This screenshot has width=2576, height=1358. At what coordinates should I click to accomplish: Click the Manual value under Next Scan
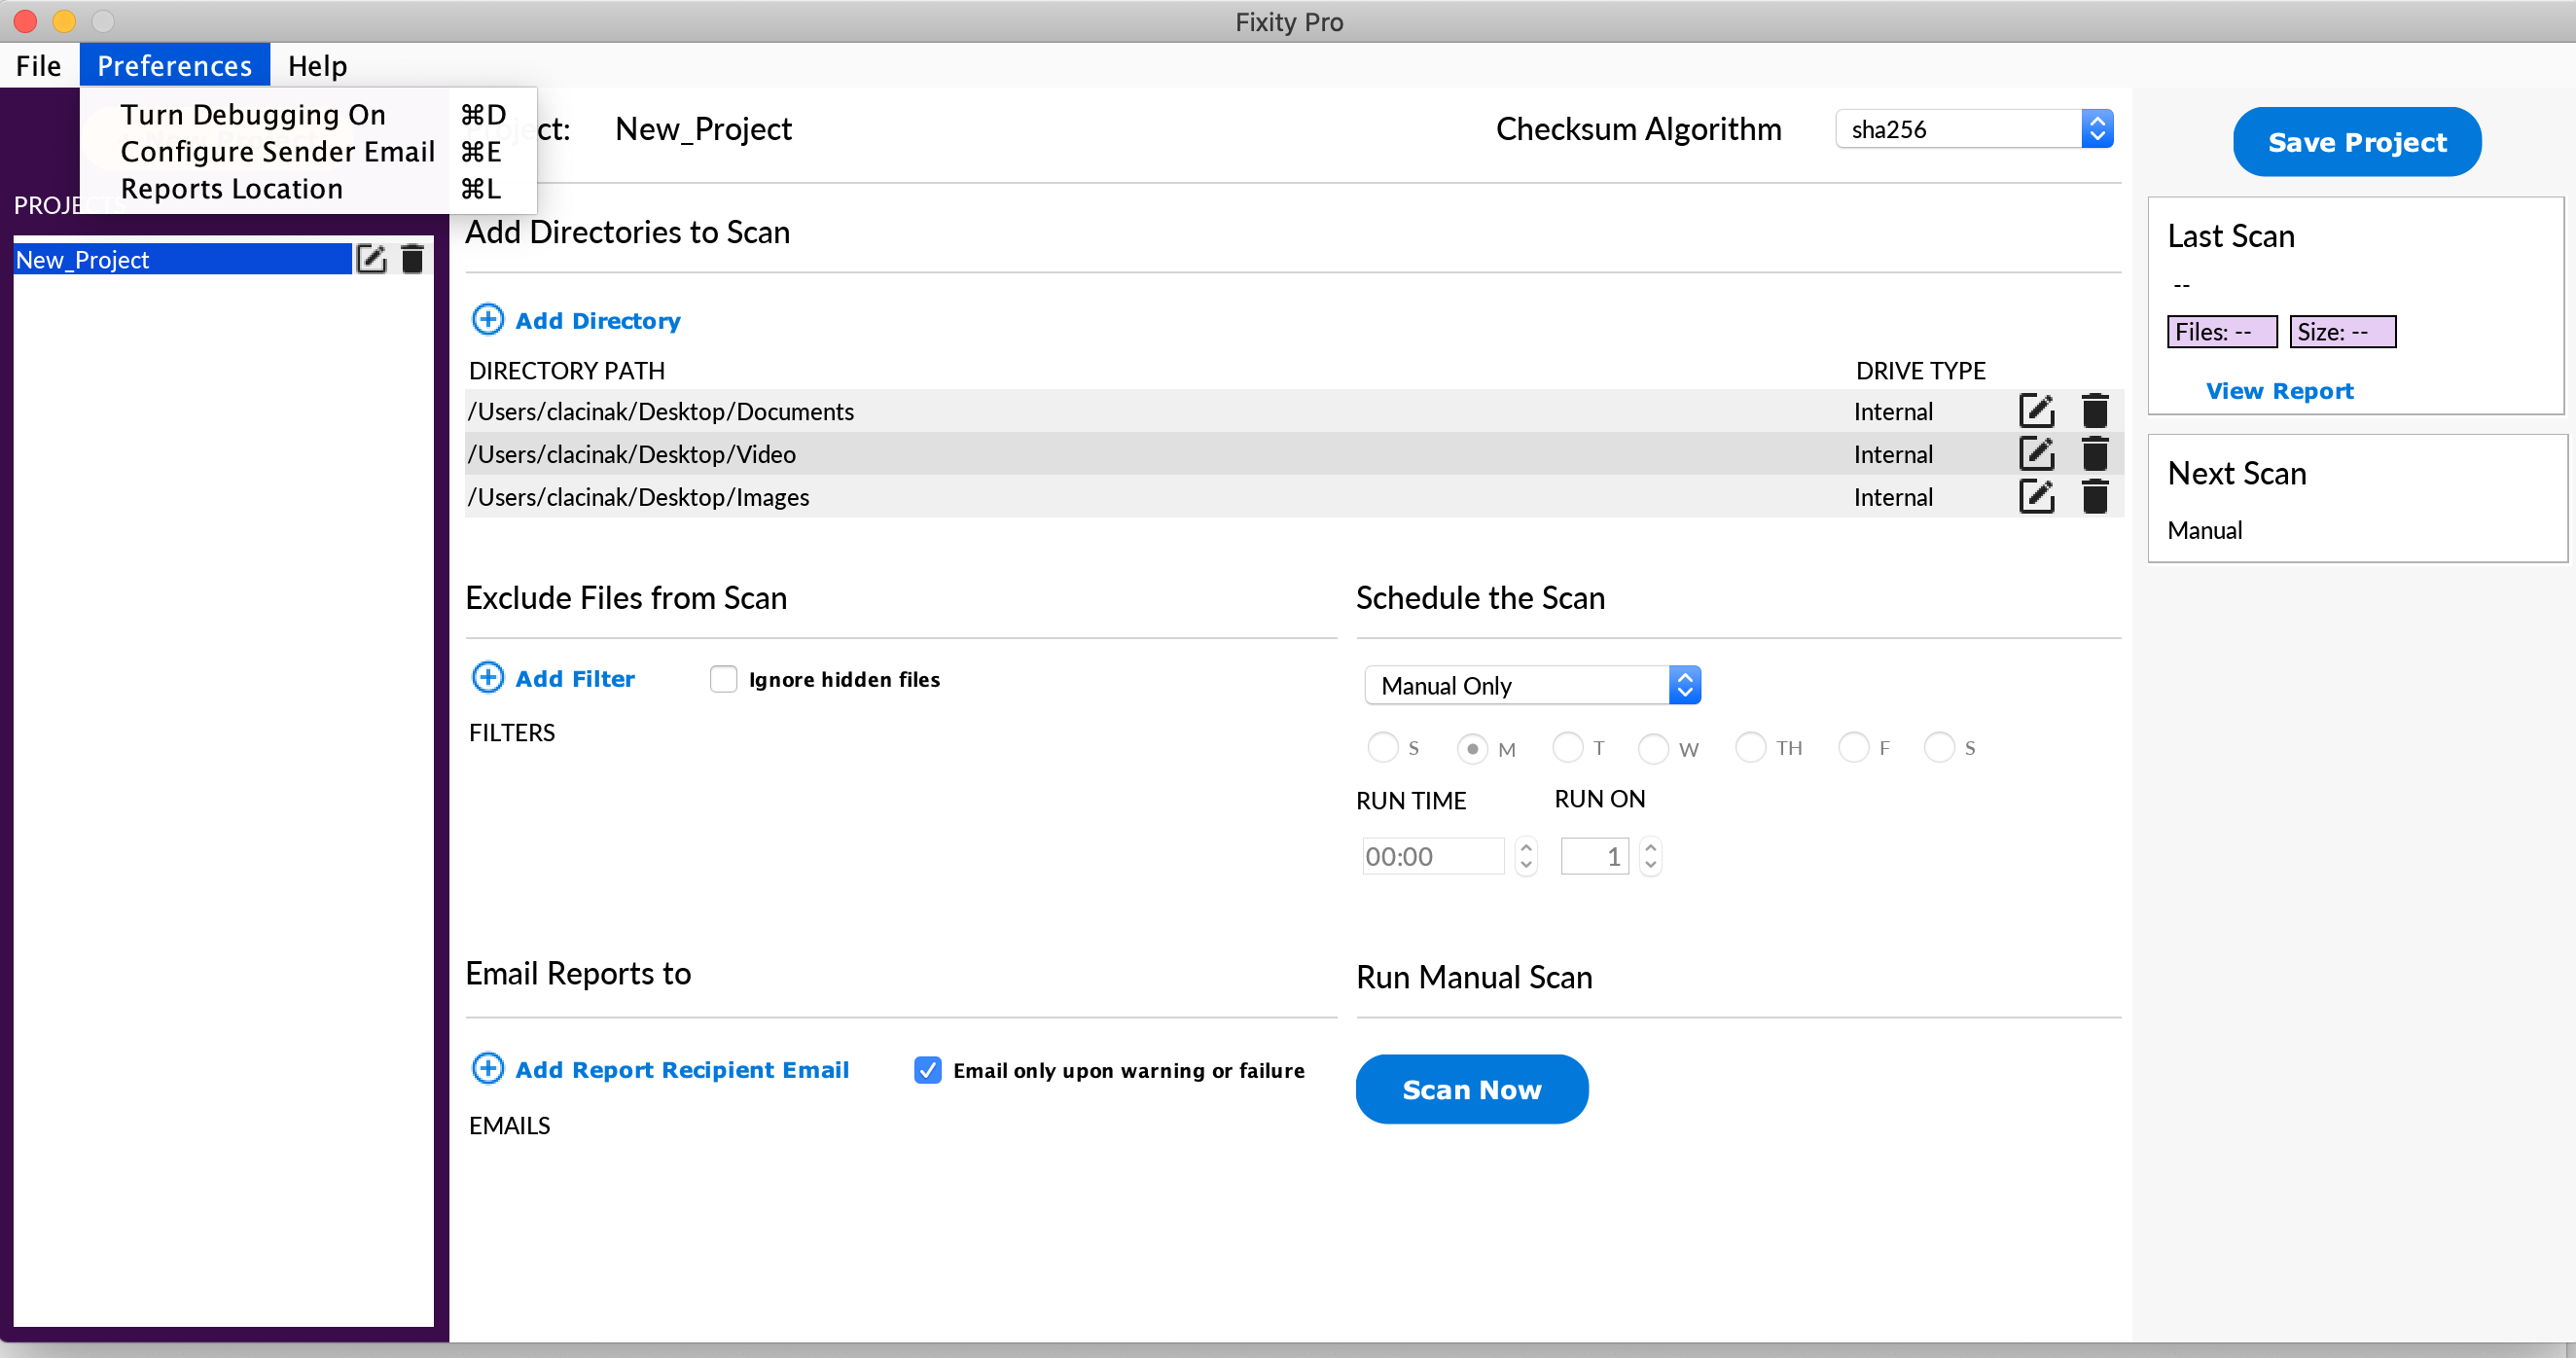pyautogui.click(x=2204, y=530)
